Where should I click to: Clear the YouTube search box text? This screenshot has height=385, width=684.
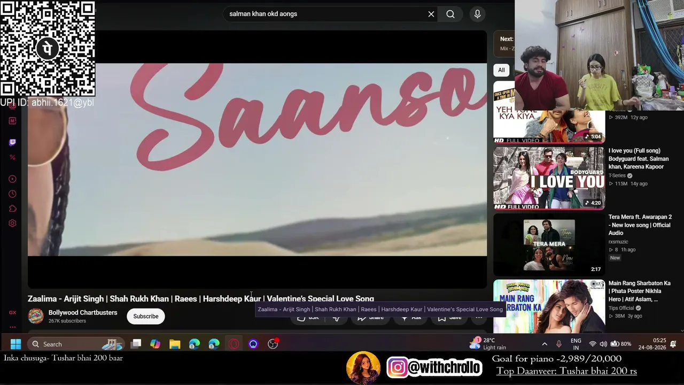pyautogui.click(x=431, y=14)
